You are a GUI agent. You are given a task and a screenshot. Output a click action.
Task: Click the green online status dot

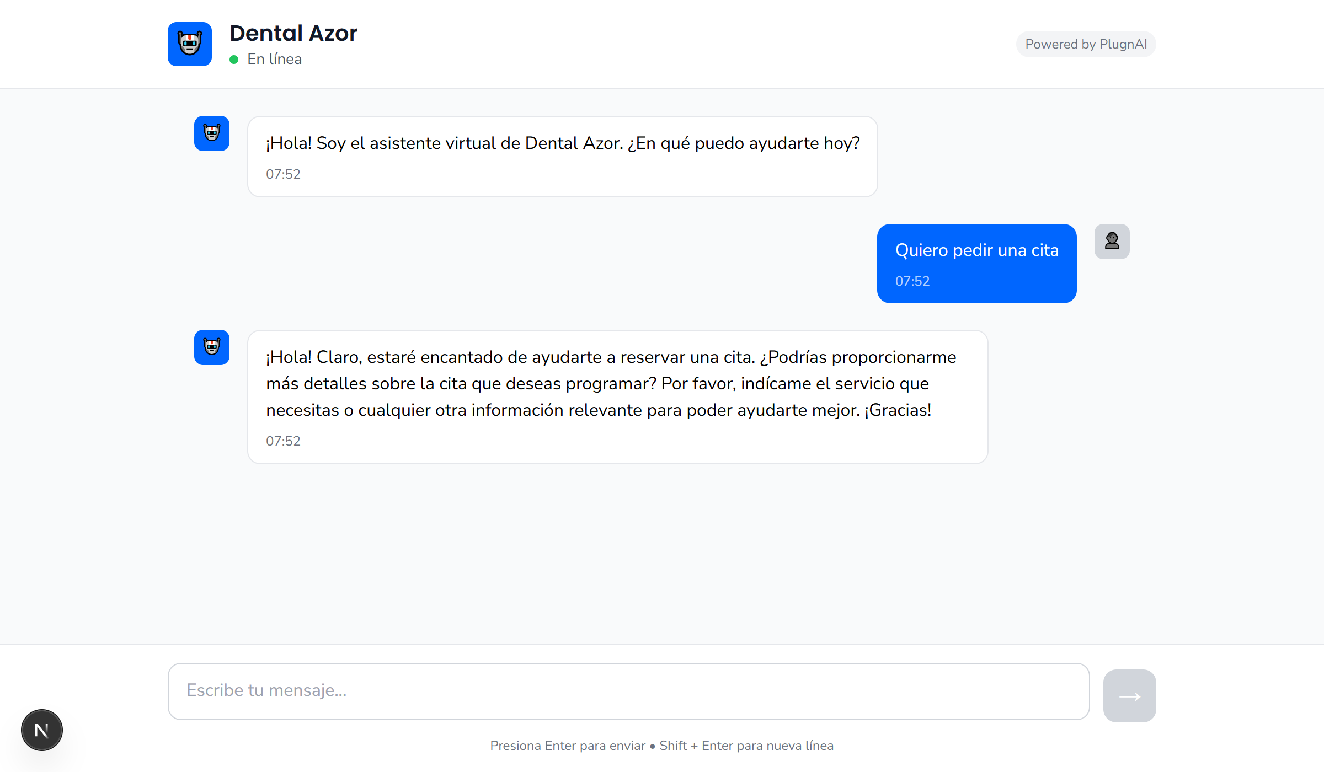(x=235, y=58)
